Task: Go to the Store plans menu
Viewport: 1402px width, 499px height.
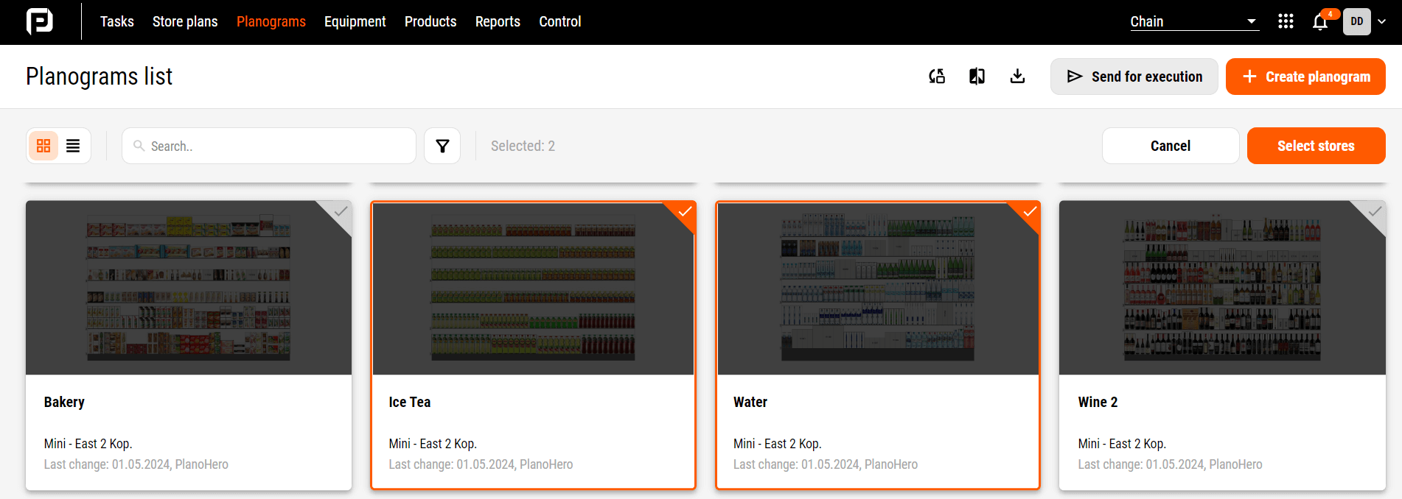Action: (x=185, y=21)
